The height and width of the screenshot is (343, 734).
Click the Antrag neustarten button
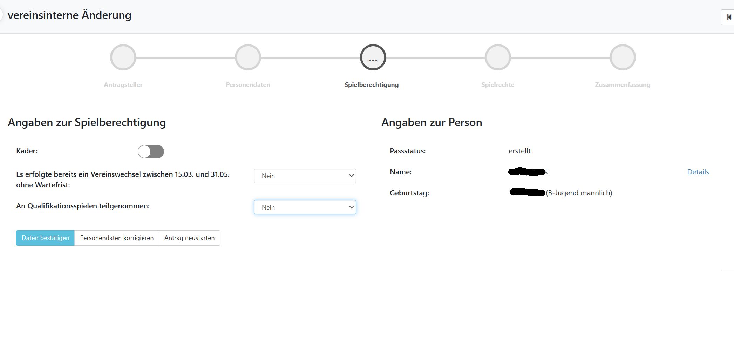point(189,238)
